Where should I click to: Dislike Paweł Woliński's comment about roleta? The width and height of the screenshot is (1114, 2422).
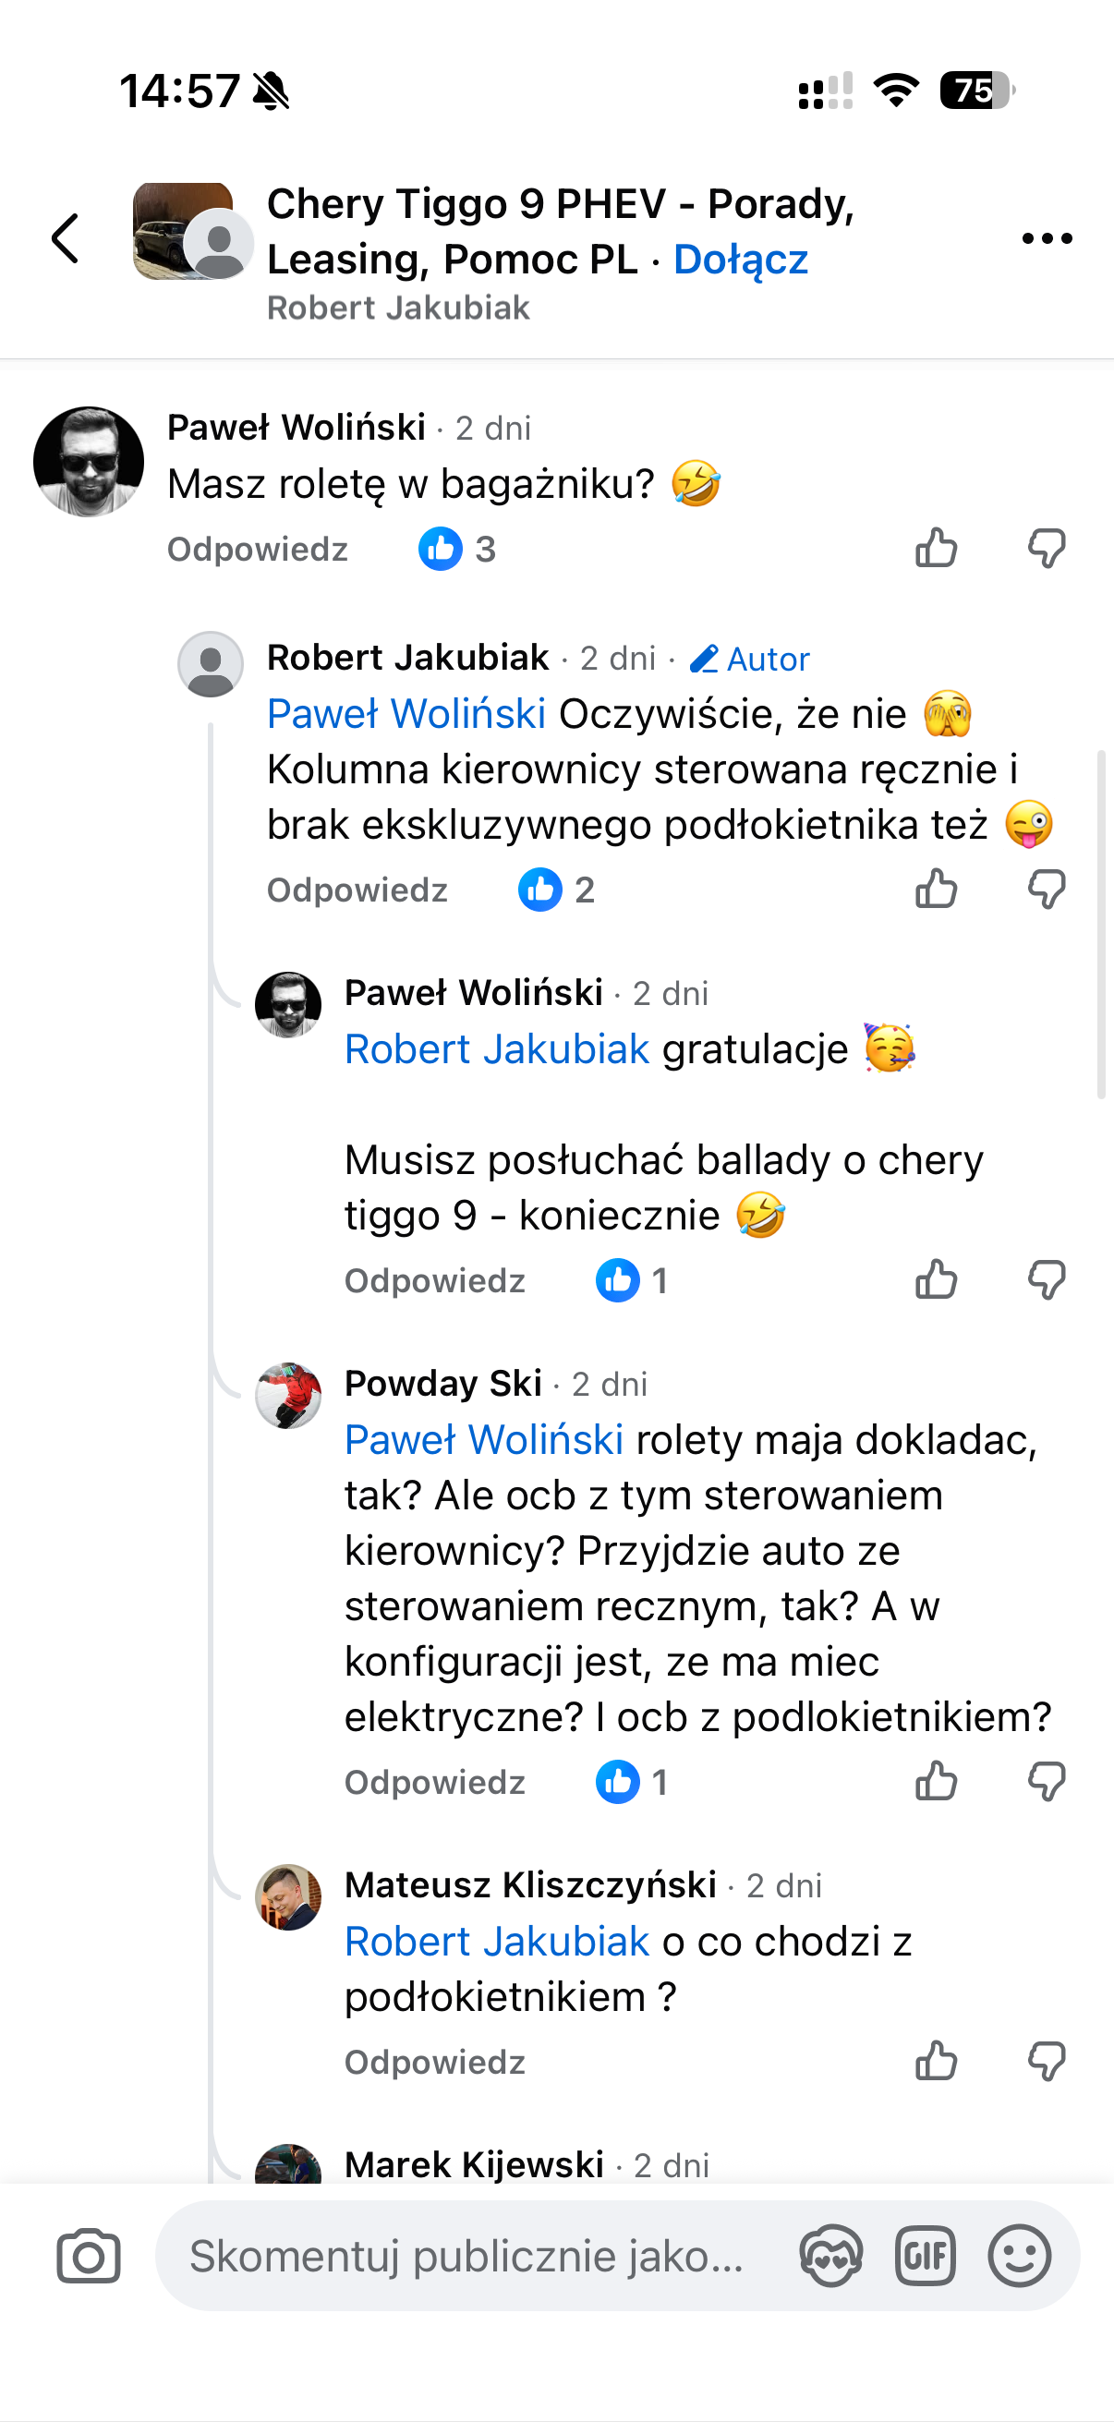[x=1047, y=548]
